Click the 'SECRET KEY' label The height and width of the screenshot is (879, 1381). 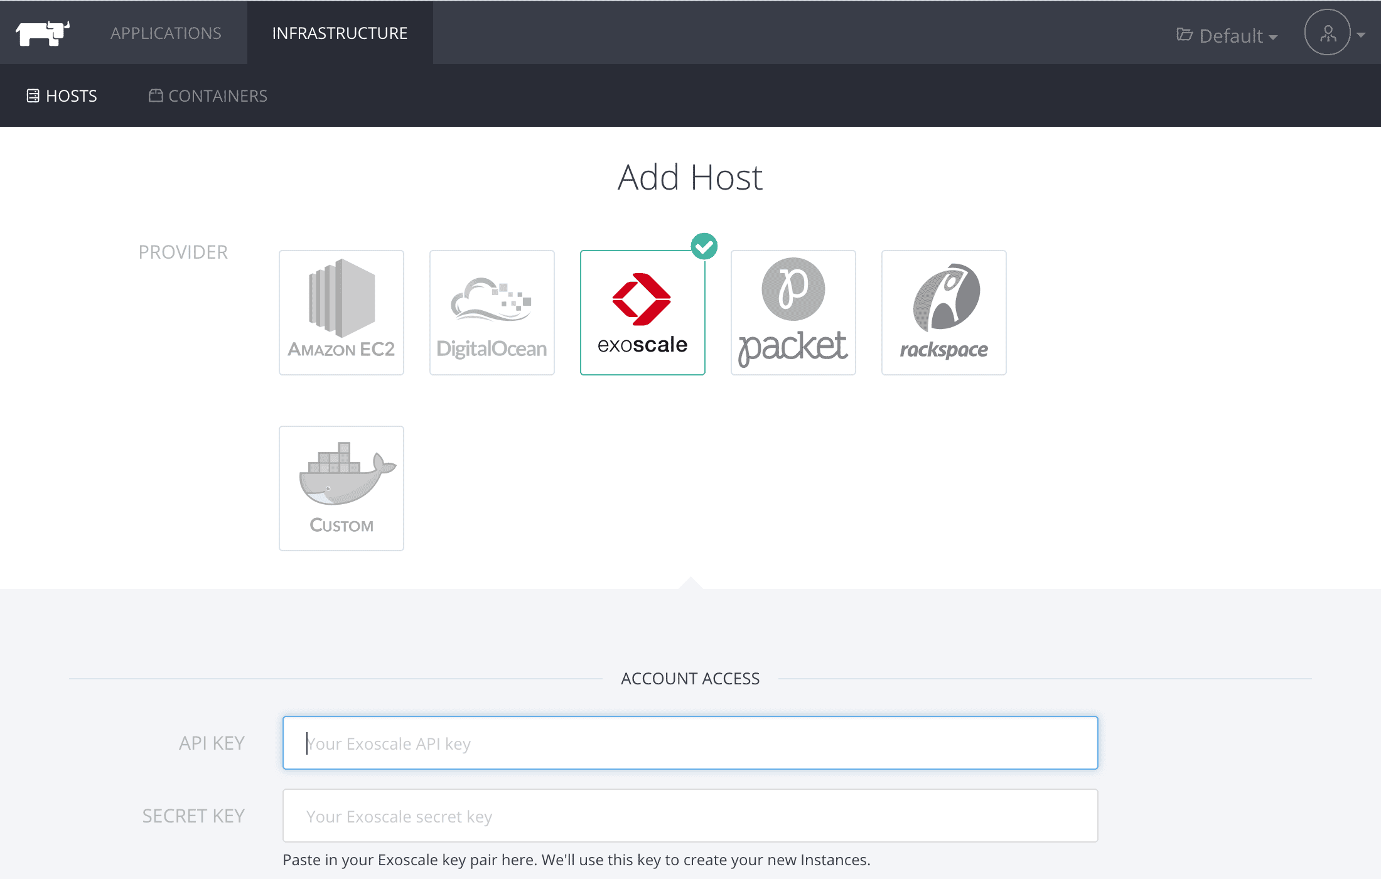193,816
